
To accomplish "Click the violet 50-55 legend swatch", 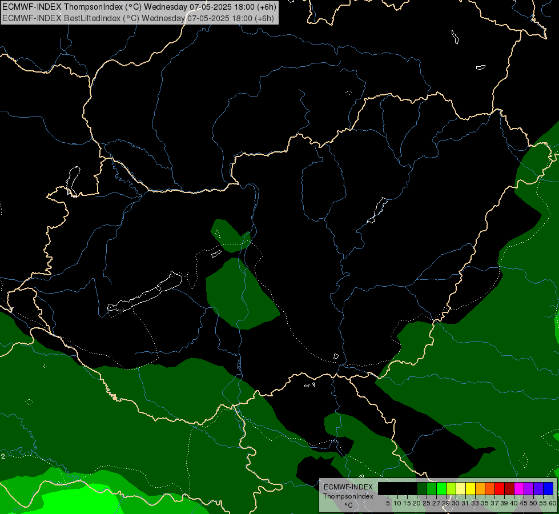I will (538, 488).
